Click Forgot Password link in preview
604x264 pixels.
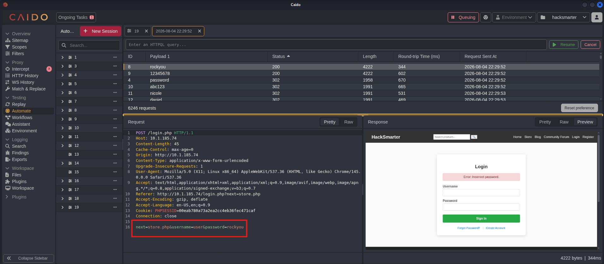(469, 228)
